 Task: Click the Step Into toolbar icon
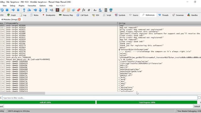click(x=24, y=10)
